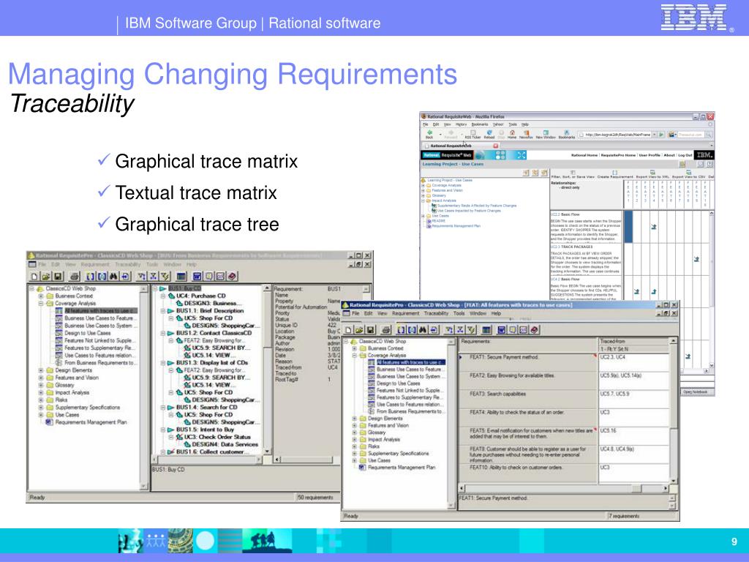Expand Coverage Analysis folder in Firefox tree
The height and width of the screenshot is (562, 749).
[424, 185]
